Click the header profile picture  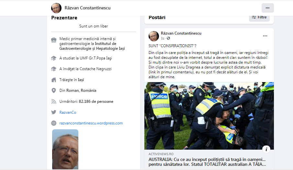pyautogui.click(x=56, y=8)
